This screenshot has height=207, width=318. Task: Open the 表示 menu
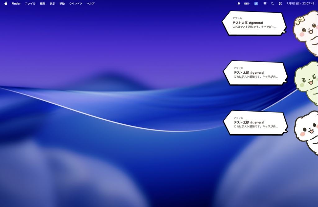(52, 3)
